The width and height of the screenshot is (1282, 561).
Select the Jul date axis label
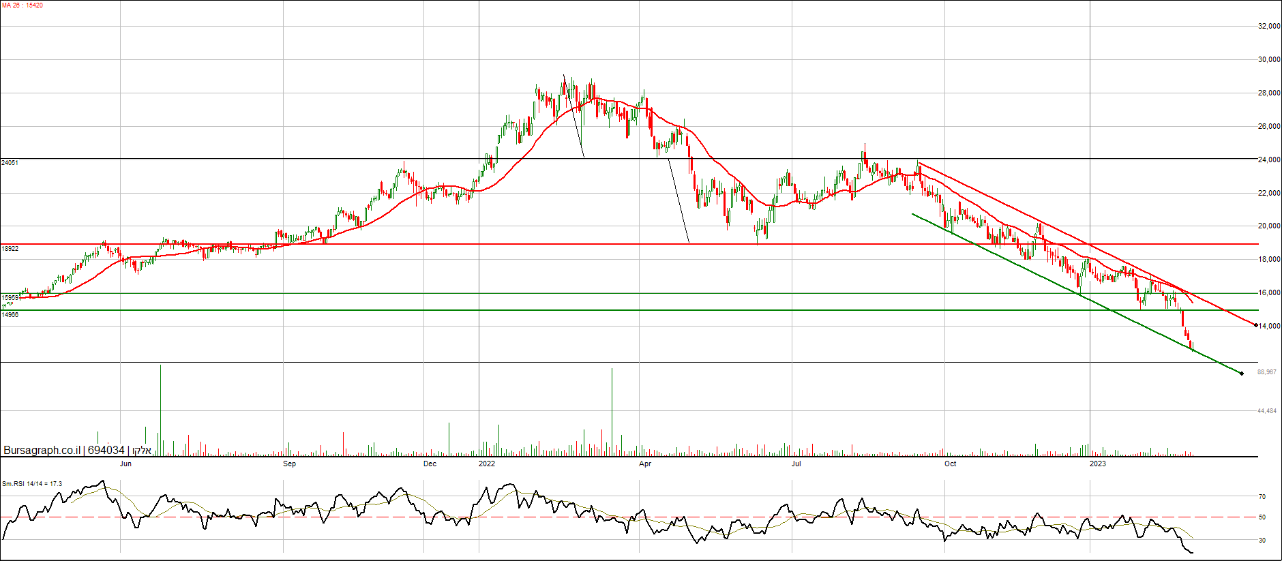(x=796, y=464)
